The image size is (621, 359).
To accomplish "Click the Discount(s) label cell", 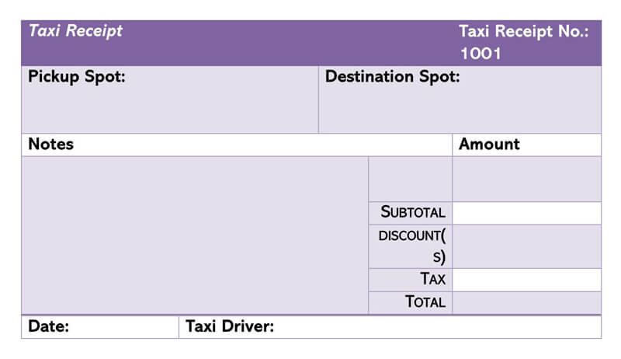I will pos(411,246).
